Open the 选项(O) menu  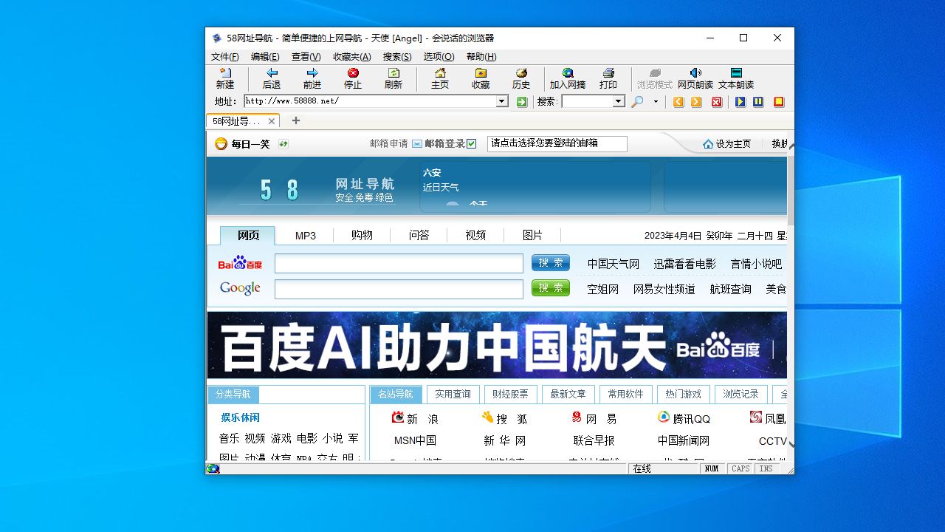(x=438, y=56)
